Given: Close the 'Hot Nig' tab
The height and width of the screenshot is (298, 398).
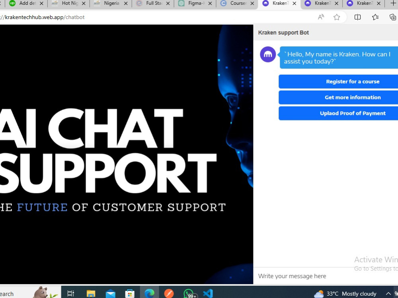Looking at the screenshot, I should 84,3.
